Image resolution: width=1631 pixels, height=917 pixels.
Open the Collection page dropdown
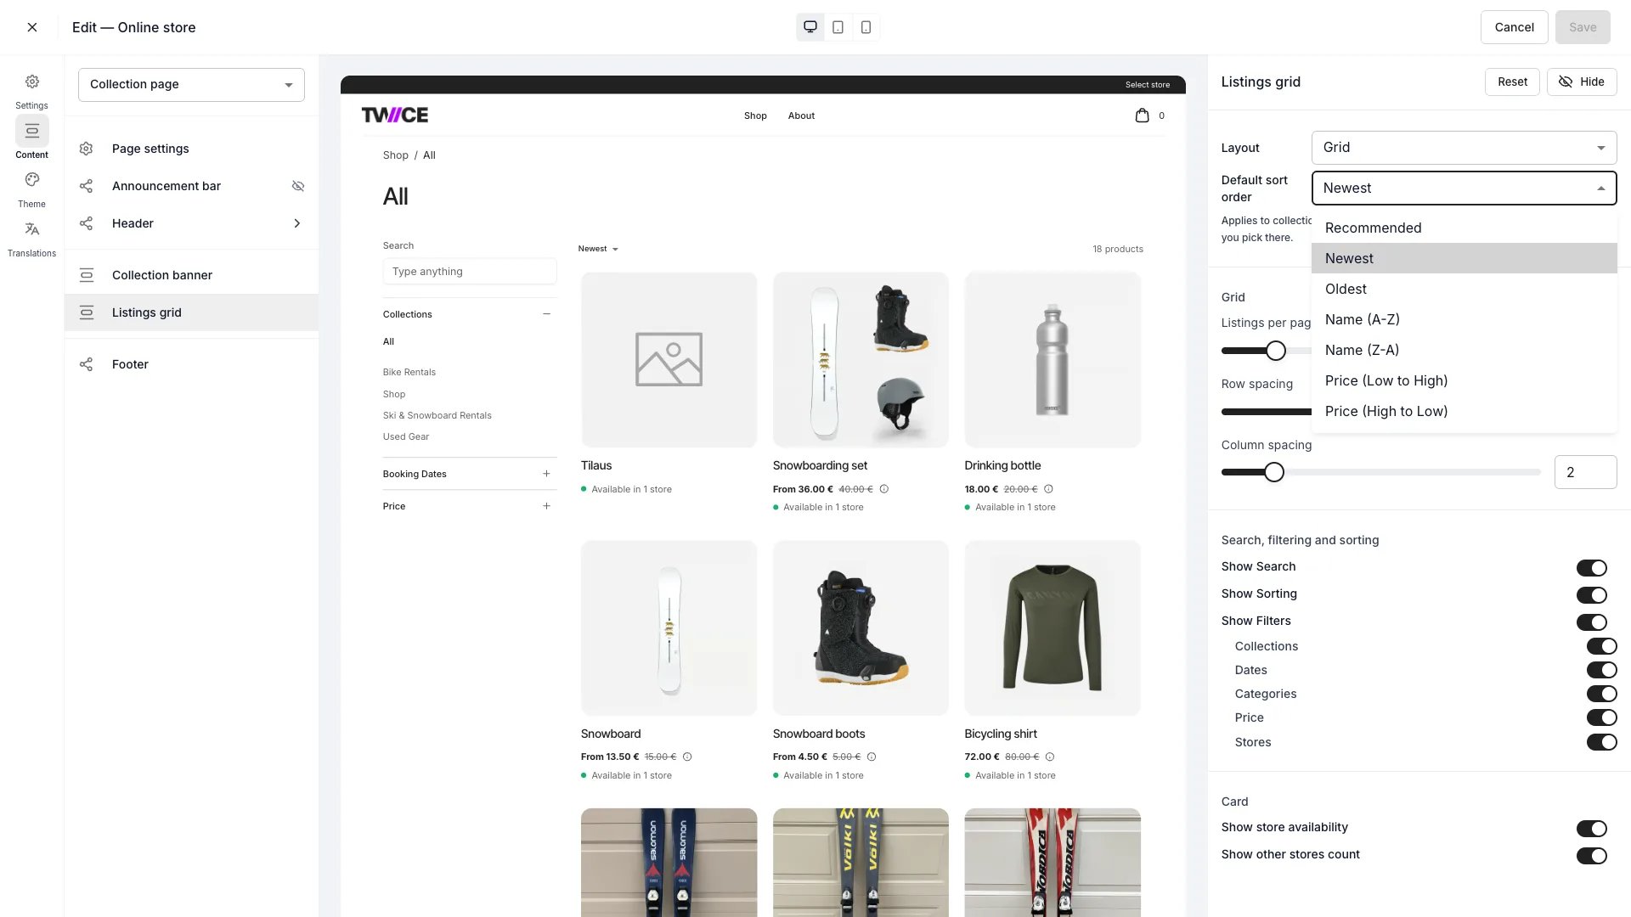[191, 84]
